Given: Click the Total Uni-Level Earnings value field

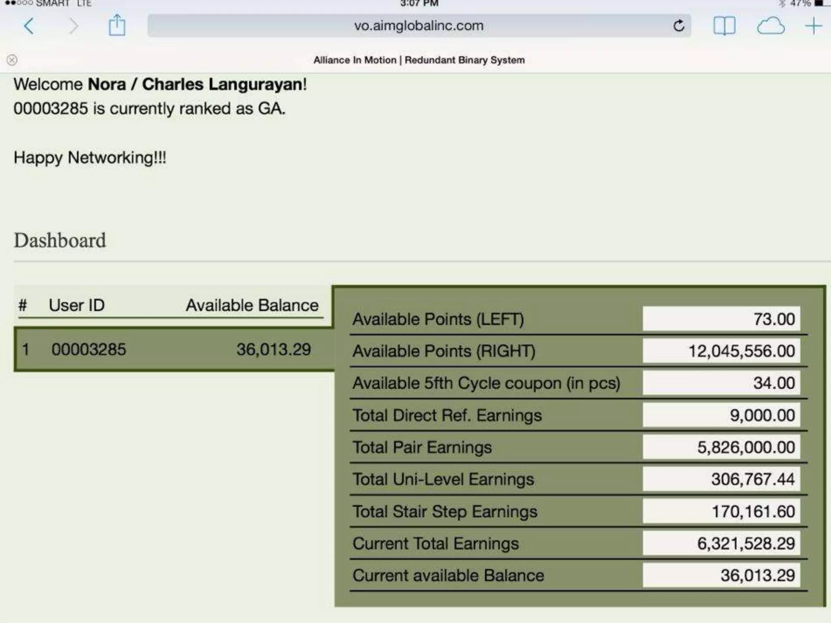Looking at the screenshot, I should pos(721,479).
